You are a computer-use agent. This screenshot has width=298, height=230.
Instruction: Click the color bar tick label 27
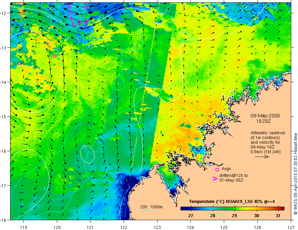click(191, 215)
